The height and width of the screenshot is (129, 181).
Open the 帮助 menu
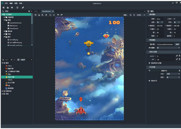pos(21,3)
